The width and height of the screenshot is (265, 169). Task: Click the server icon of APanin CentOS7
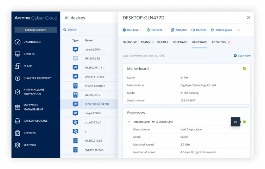pos(75,86)
